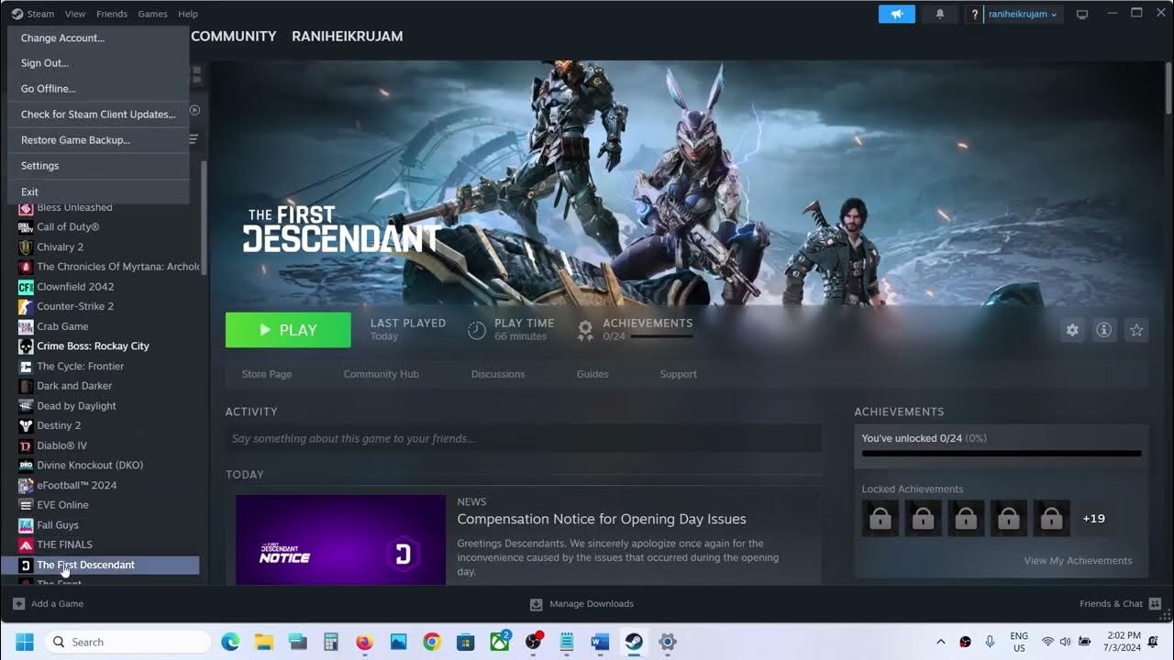This screenshot has height=660, width=1174.
Task: Click the green PLAY button
Action: pyautogui.click(x=288, y=330)
